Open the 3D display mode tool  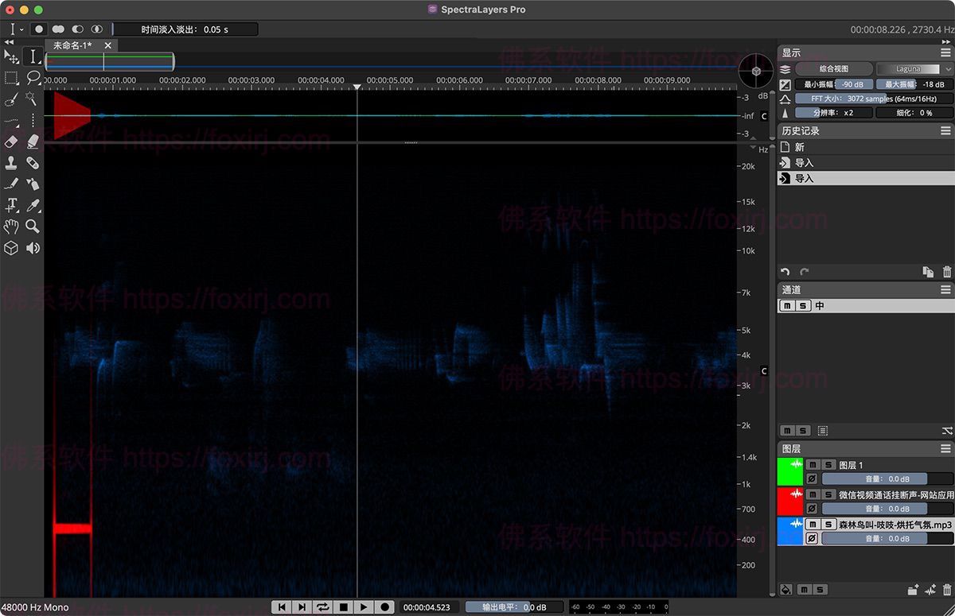click(x=11, y=248)
